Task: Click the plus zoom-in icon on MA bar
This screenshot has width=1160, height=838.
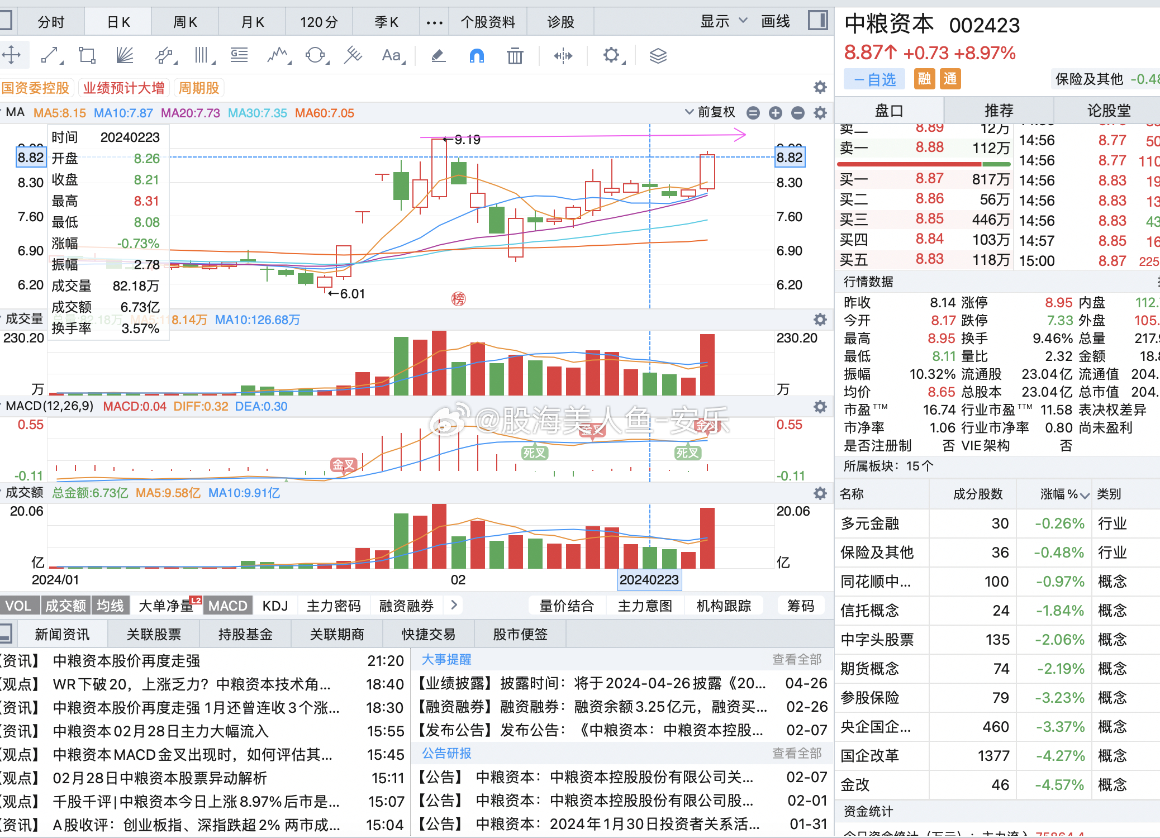Action: tap(776, 113)
